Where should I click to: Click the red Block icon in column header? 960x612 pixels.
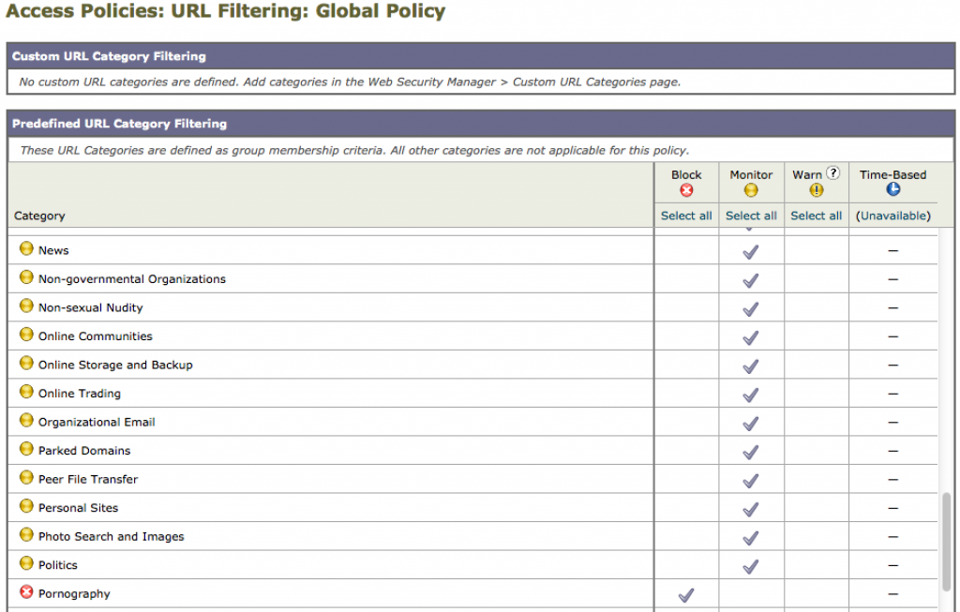[686, 190]
